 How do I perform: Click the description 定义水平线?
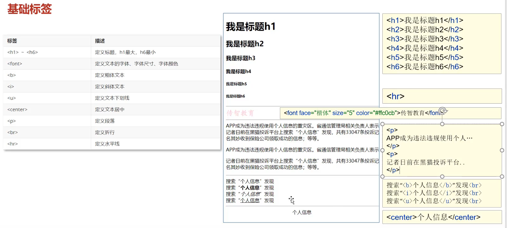pos(107,144)
